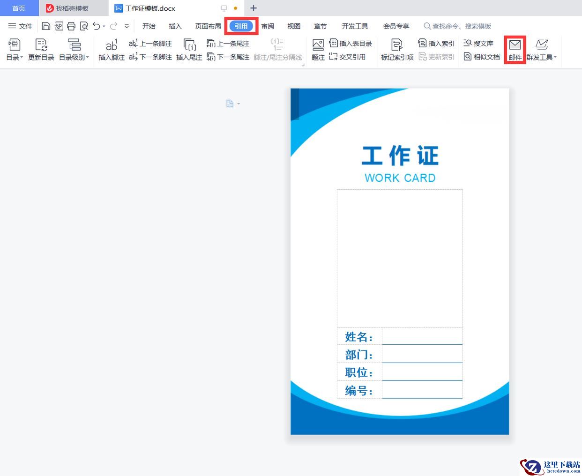Click the 部门: label cell

coord(359,354)
